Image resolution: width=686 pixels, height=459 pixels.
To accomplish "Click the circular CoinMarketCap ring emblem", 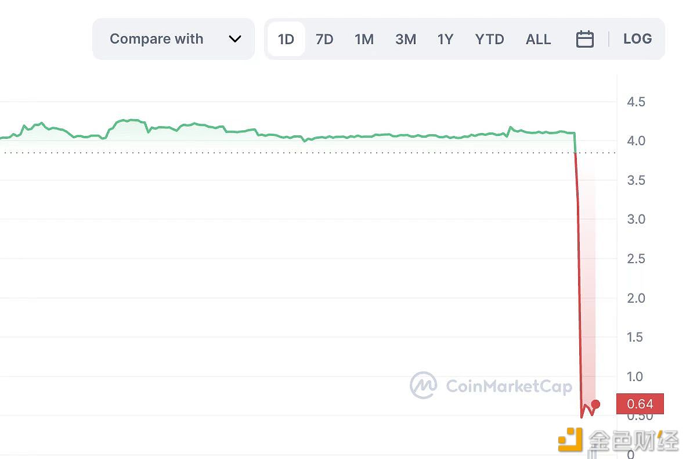I will click(423, 385).
